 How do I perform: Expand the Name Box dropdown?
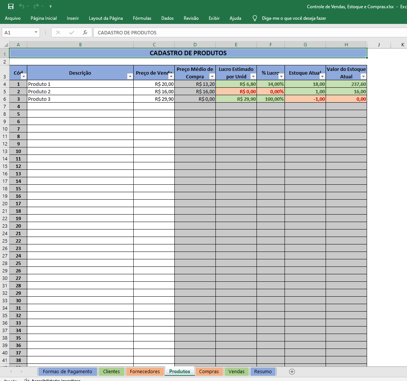(x=36, y=32)
